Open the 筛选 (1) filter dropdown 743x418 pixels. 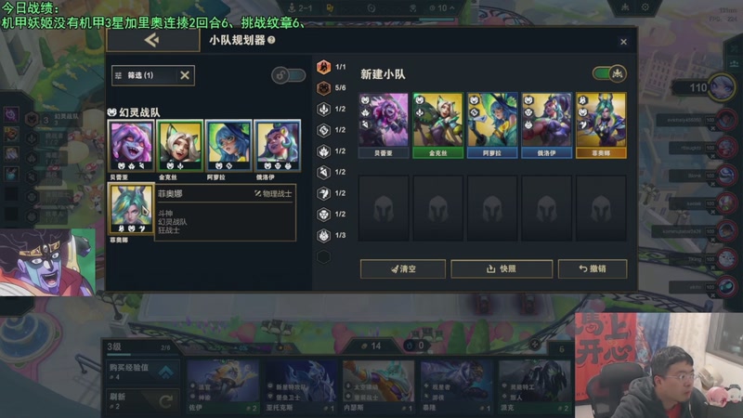point(147,75)
